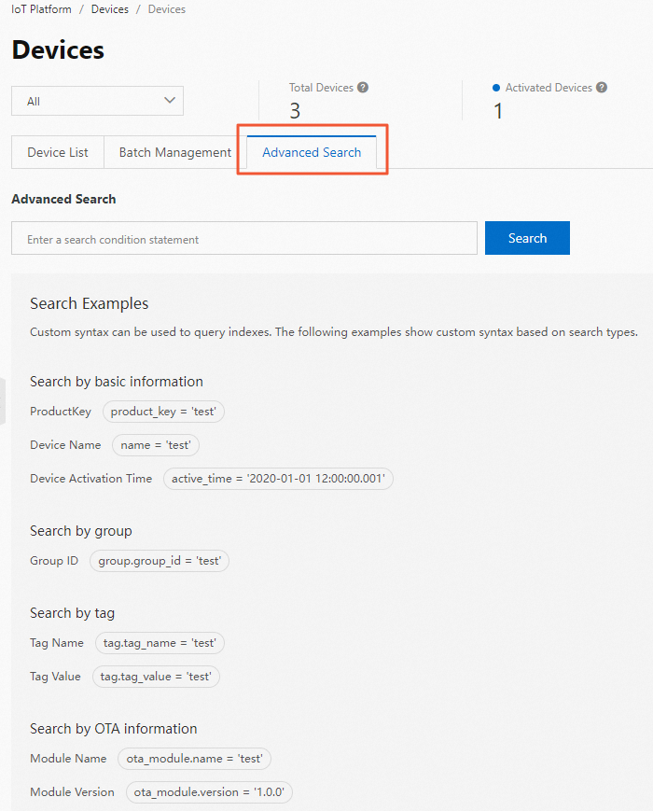Choose the name = 'test' example chip

click(x=156, y=445)
